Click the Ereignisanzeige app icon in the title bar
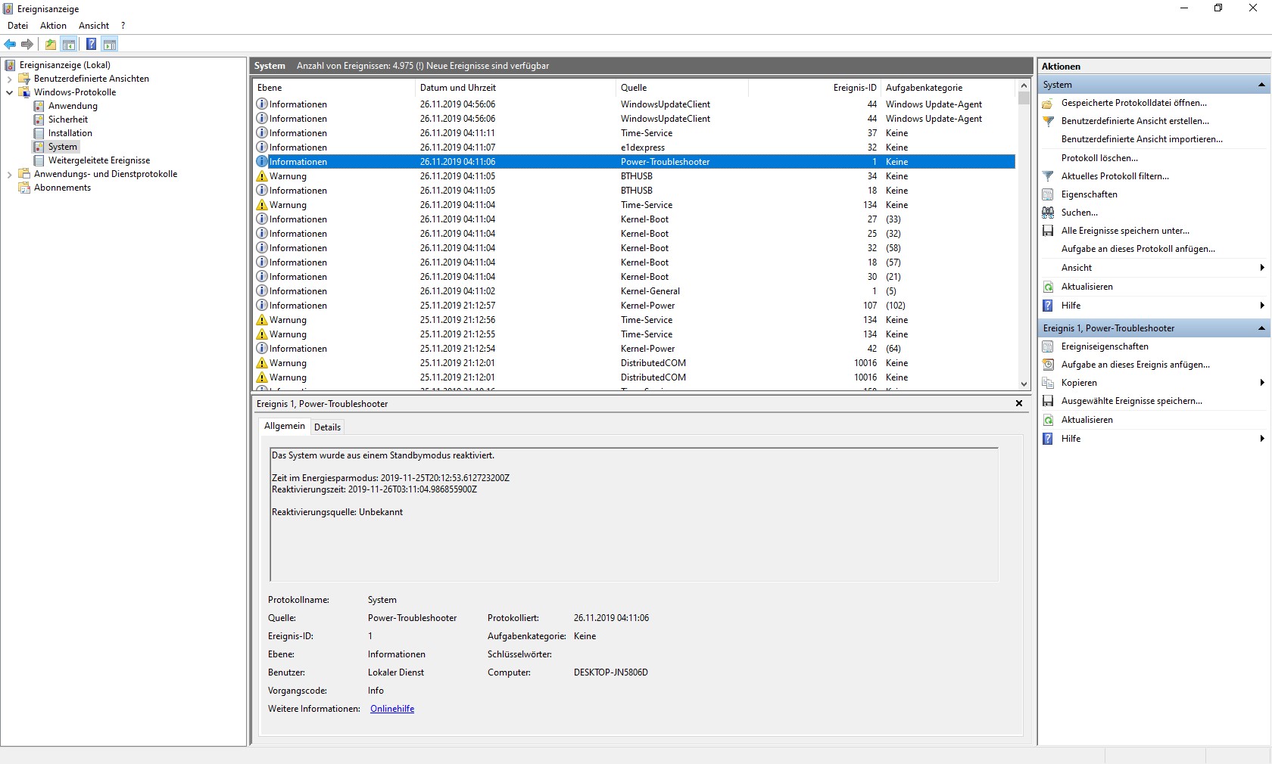Image resolution: width=1272 pixels, height=764 pixels. coord(8,9)
